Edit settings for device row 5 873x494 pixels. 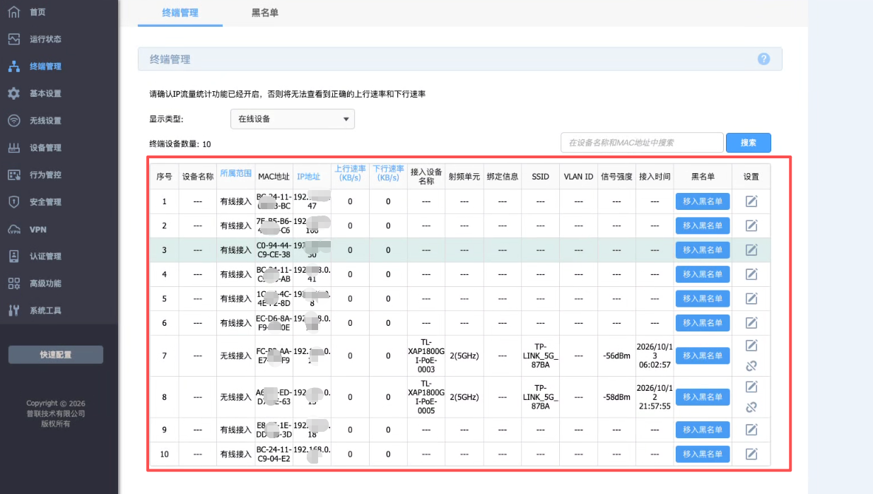[751, 298]
